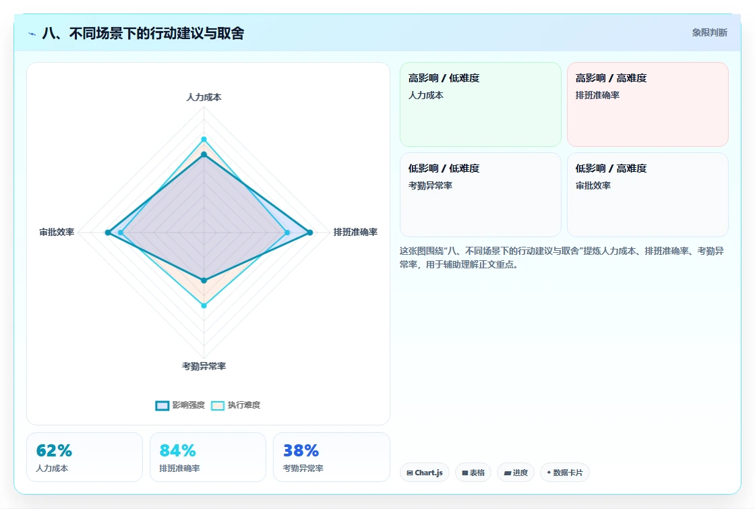This screenshot has height=509, width=755.
Task: Select the Chart.js tag chip
Action: [x=425, y=473]
